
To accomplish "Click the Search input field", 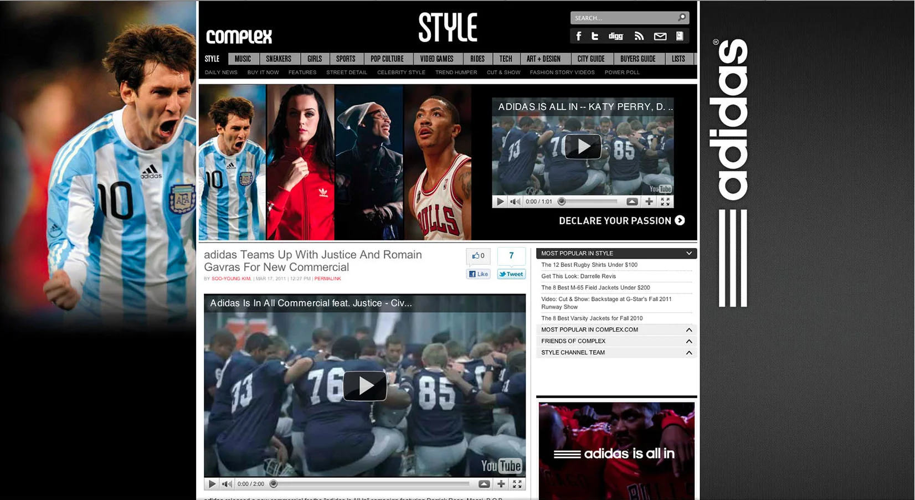I will (x=624, y=18).
